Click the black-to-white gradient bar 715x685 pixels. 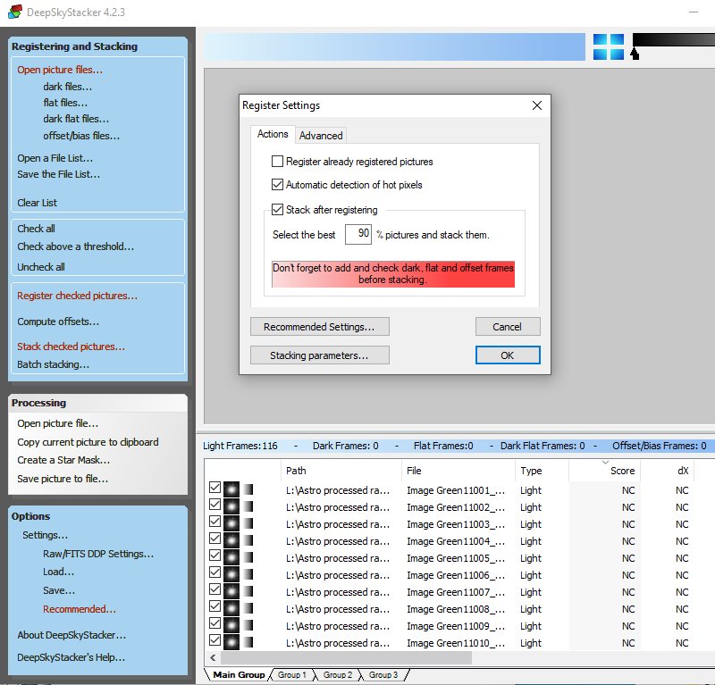pyautogui.click(x=674, y=39)
